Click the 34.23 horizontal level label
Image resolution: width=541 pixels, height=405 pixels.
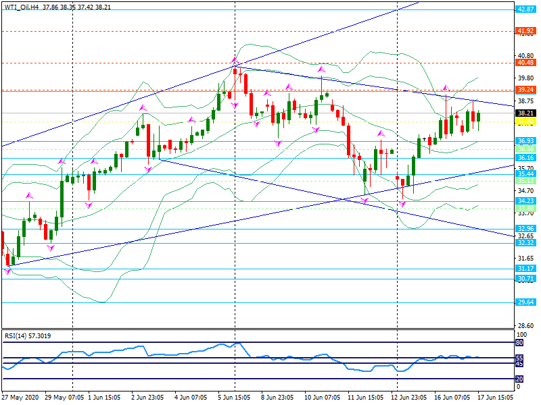[x=525, y=201]
